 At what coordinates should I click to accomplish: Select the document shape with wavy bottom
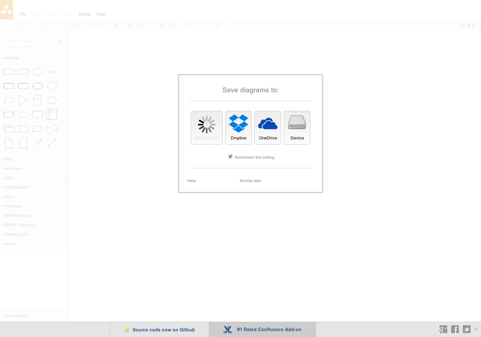click(37, 115)
